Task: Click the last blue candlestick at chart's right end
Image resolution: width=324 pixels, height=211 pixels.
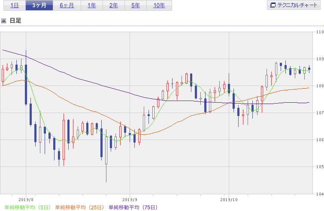Action: [309, 69]
